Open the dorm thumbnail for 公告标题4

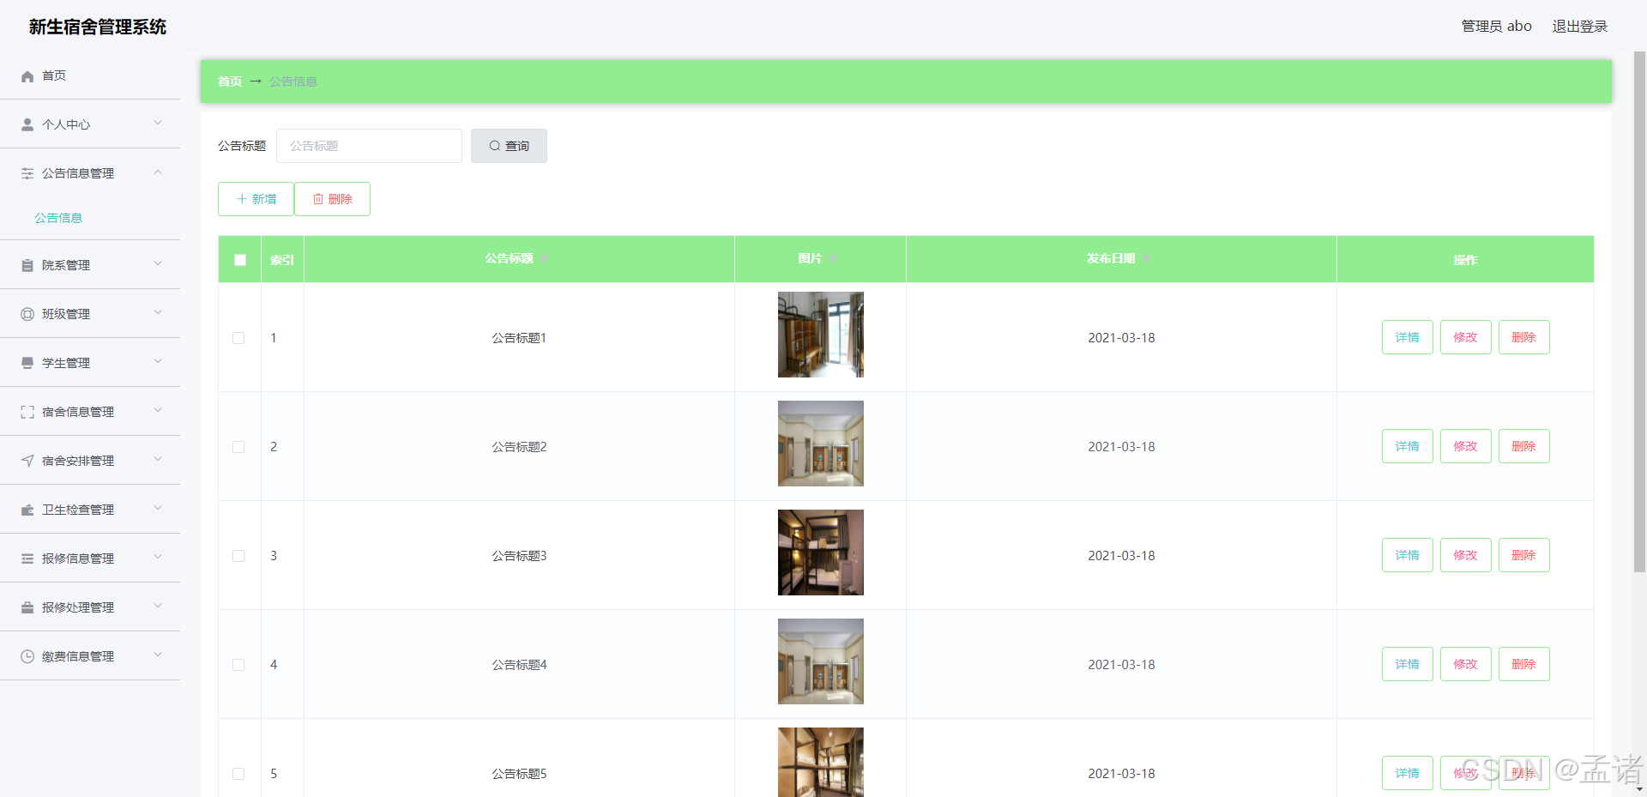point(820,661)
